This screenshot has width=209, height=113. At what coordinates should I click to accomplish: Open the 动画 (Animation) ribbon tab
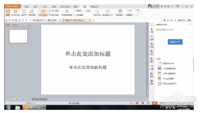(54, 7)
